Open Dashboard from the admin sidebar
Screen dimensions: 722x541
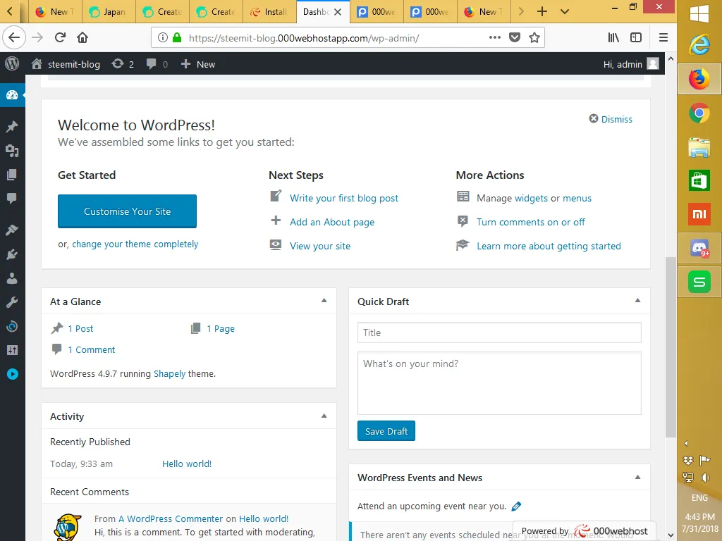tap(12, 95)
